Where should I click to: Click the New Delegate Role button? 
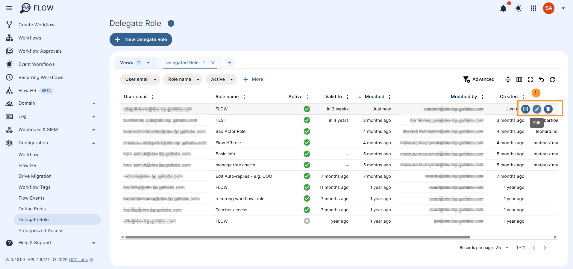[141, 39]
